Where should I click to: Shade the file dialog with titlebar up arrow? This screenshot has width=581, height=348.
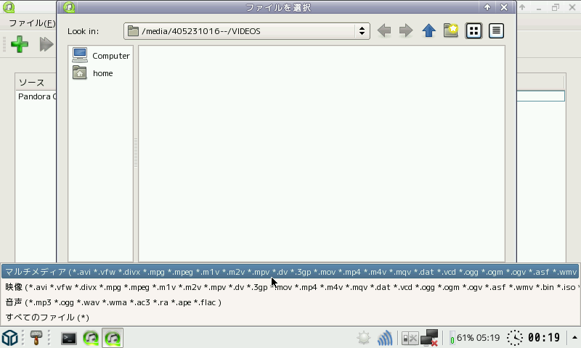click(487, 7)
